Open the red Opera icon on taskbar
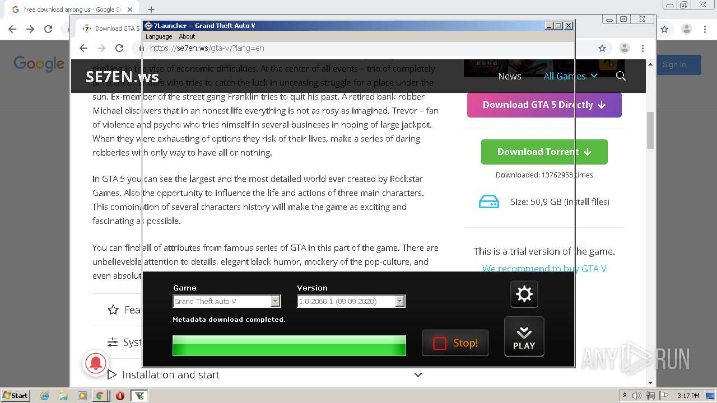Image resolution: width=717 pixels, height=403 pixels. click(x=120, y=396)
